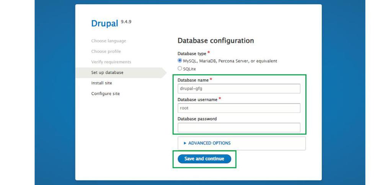392x185 pixels.
Task: Choose the SQLite radio button
Action: [180, 69]
